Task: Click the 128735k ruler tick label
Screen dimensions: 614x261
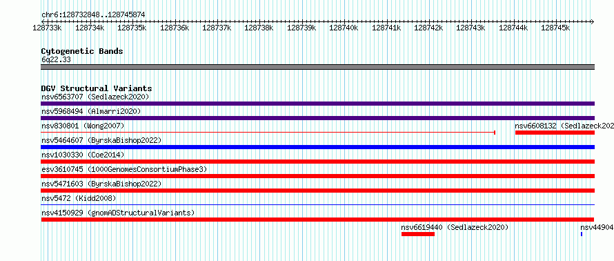Action: pos(132,28)
